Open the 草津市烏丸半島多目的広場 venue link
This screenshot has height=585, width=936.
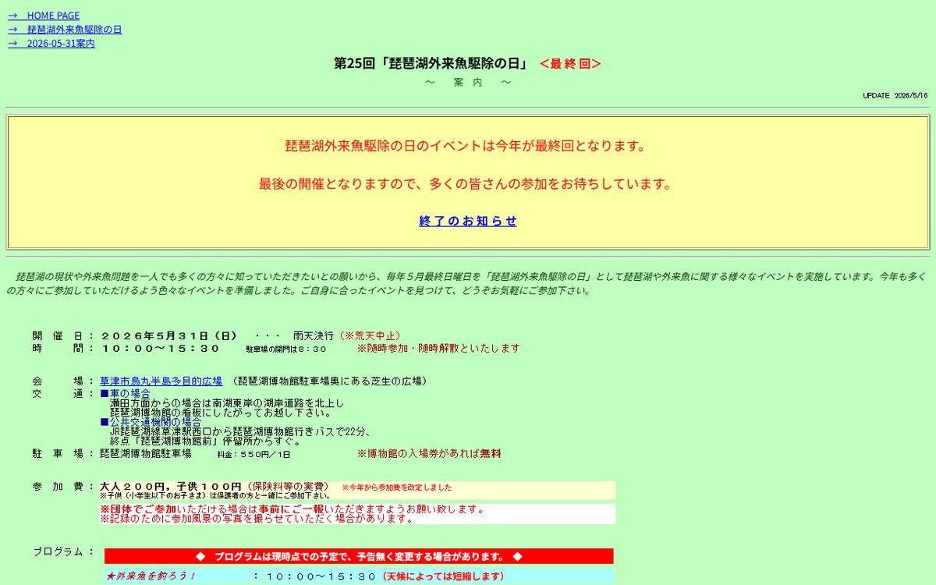pyautogui.click(x=161, y=381)
